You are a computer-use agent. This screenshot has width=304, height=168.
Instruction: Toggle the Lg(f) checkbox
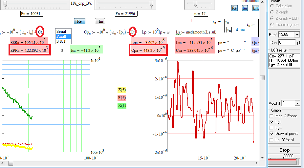[x=271, y=122]
